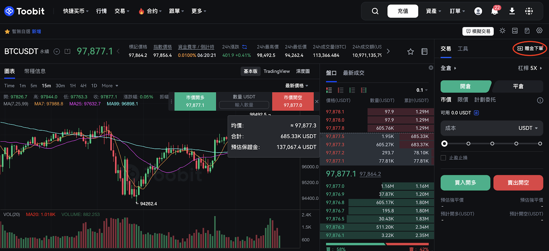Select the 限價 limit order tab
This screenshot has width=549, height=251.
pyautogui.click(x=463, y=100)
